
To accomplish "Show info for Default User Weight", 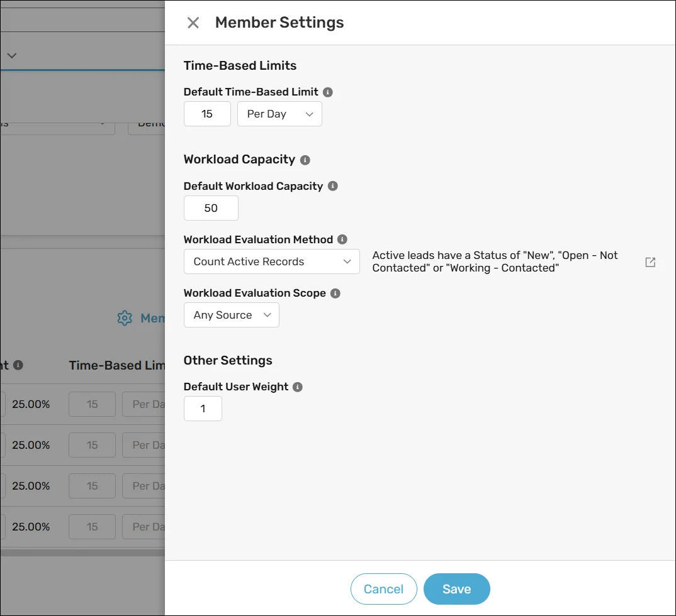I will pos(298,387).
